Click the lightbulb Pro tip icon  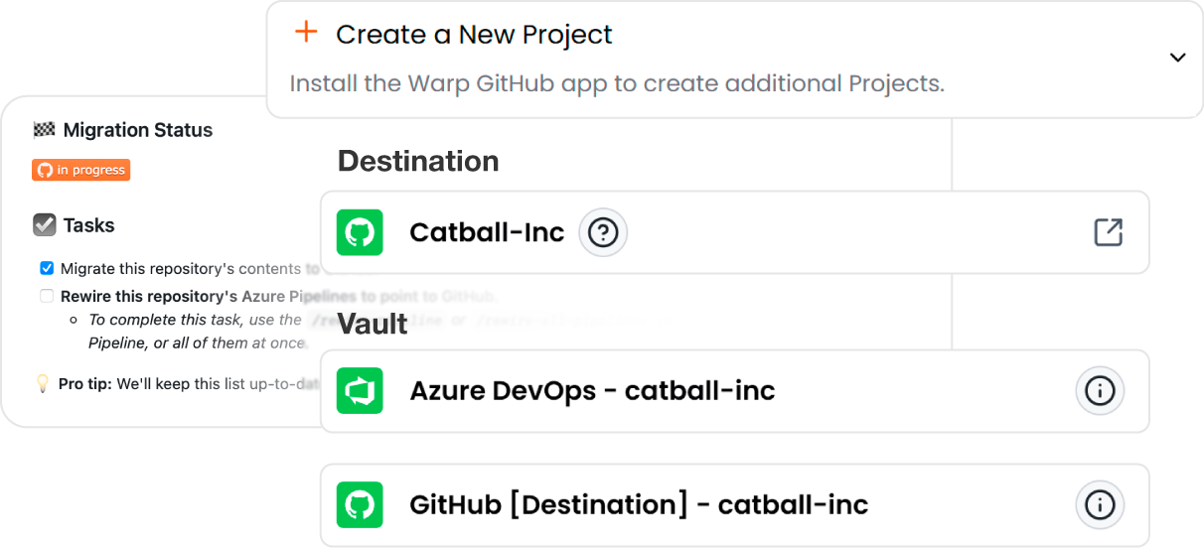point(43,384)
